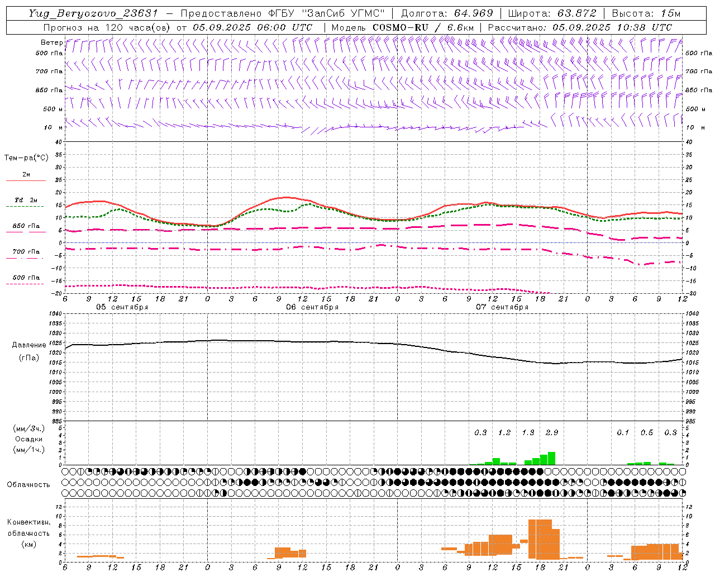
Task: Click the 'Высота: 15м' header value
Action: (646, 13)
